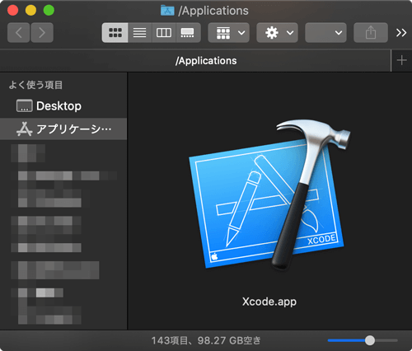This screenshot has width=412, height=351.
Task: Click the Applications folder icon in title bar
Action: pos(167,11)
